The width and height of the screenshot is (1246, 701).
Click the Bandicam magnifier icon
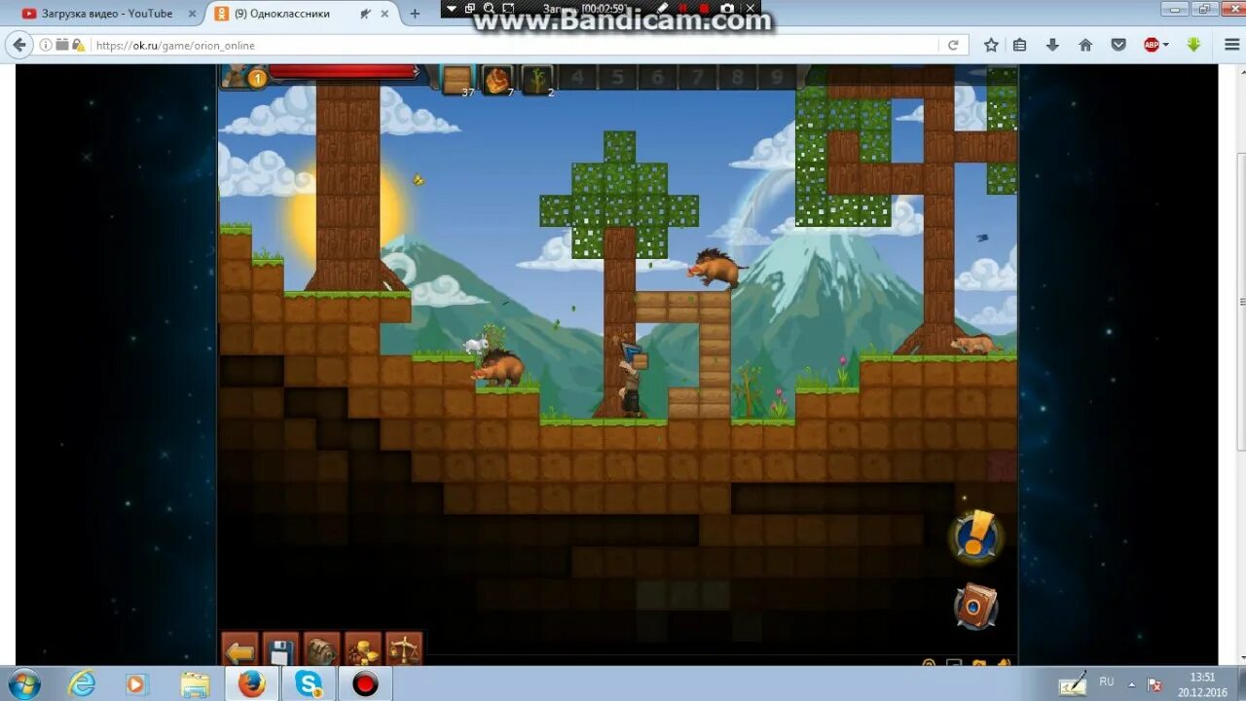point(490,8)
